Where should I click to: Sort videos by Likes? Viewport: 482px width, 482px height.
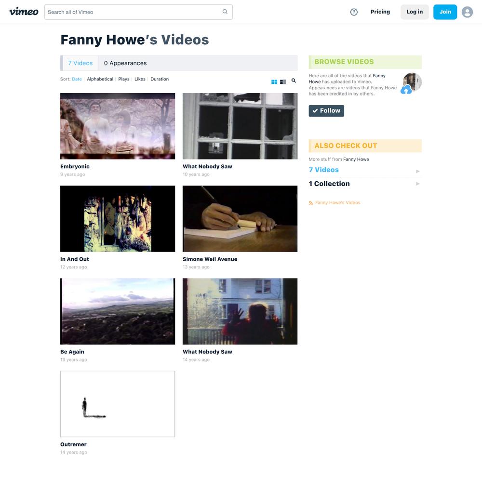pyautogui.click(x=140, y=79)
